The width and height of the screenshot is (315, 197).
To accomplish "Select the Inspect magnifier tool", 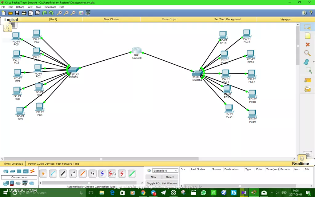I will point(308,53).
